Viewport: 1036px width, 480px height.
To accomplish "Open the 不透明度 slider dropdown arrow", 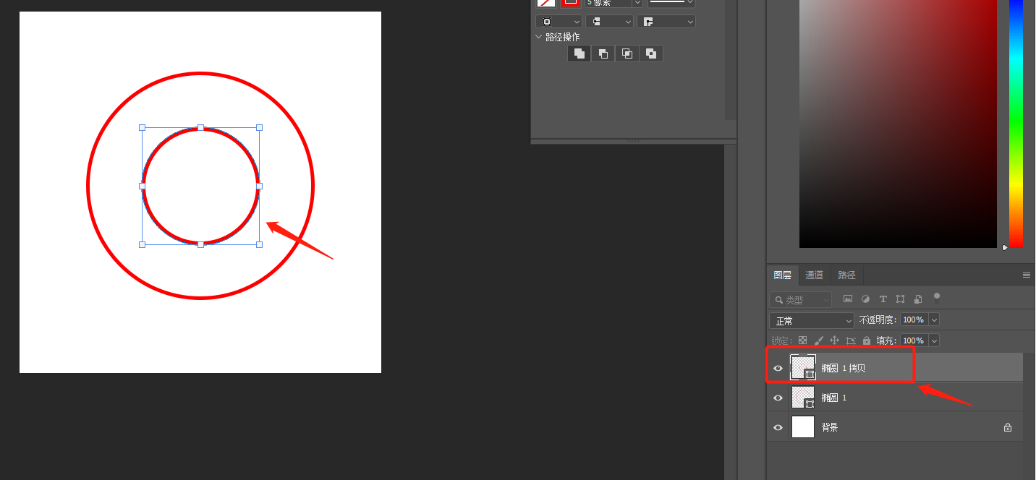I will (934, 320).
